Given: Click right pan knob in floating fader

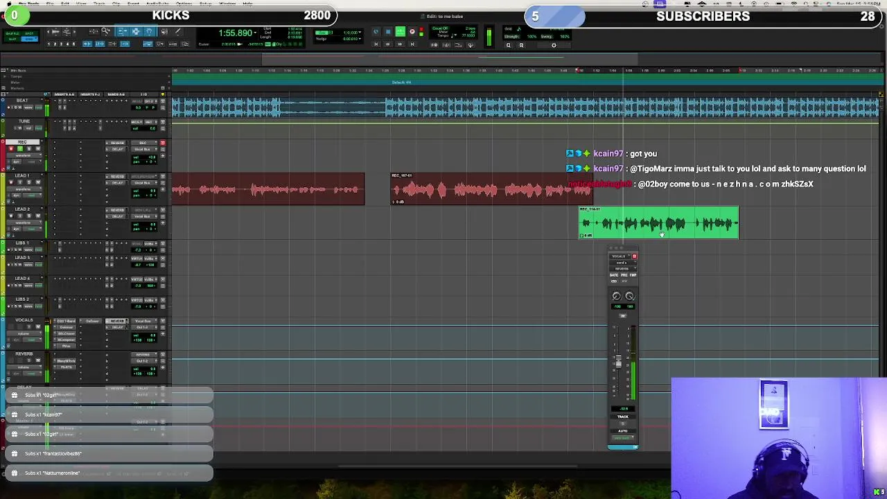Looking at the screenshot, I should 630,296.
